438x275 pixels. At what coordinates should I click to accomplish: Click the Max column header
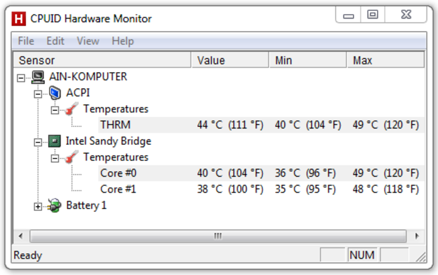pos(386,60)
